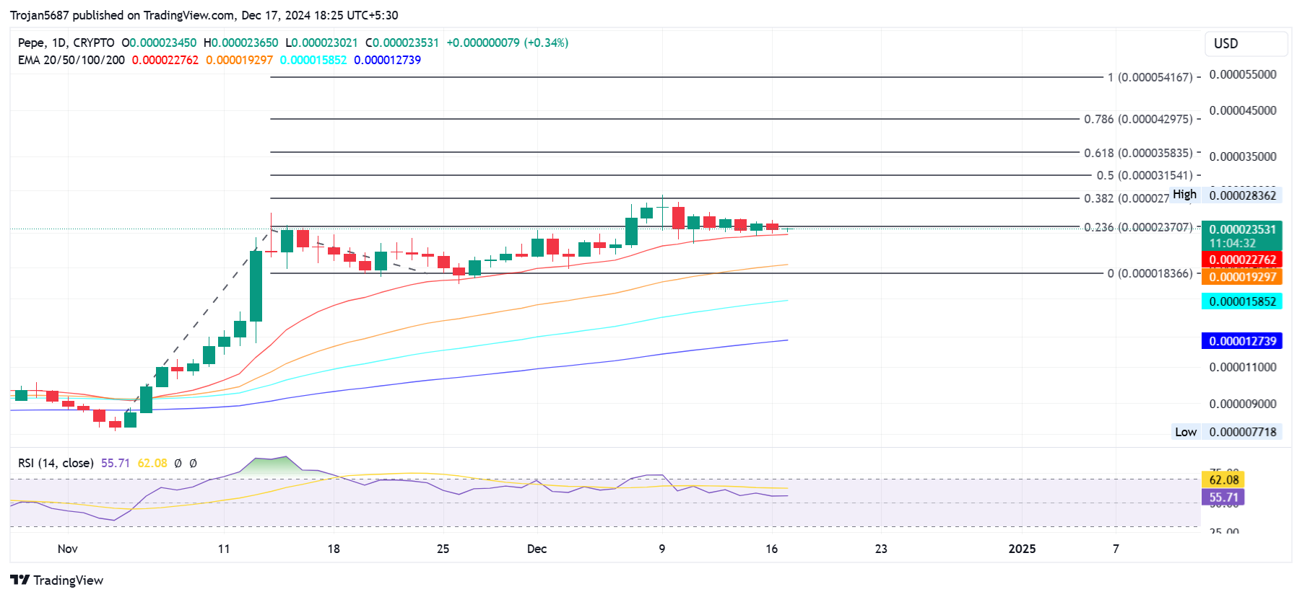Click the orange EMA value 0.000019297 in legend
Image resolution: width=1302 pixels, height=597 pixels.
(x=239, y=60)
